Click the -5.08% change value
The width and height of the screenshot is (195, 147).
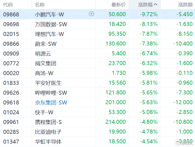click(x=149, y=112)
